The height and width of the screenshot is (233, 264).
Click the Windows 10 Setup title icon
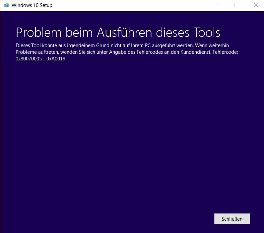point(6,5)
